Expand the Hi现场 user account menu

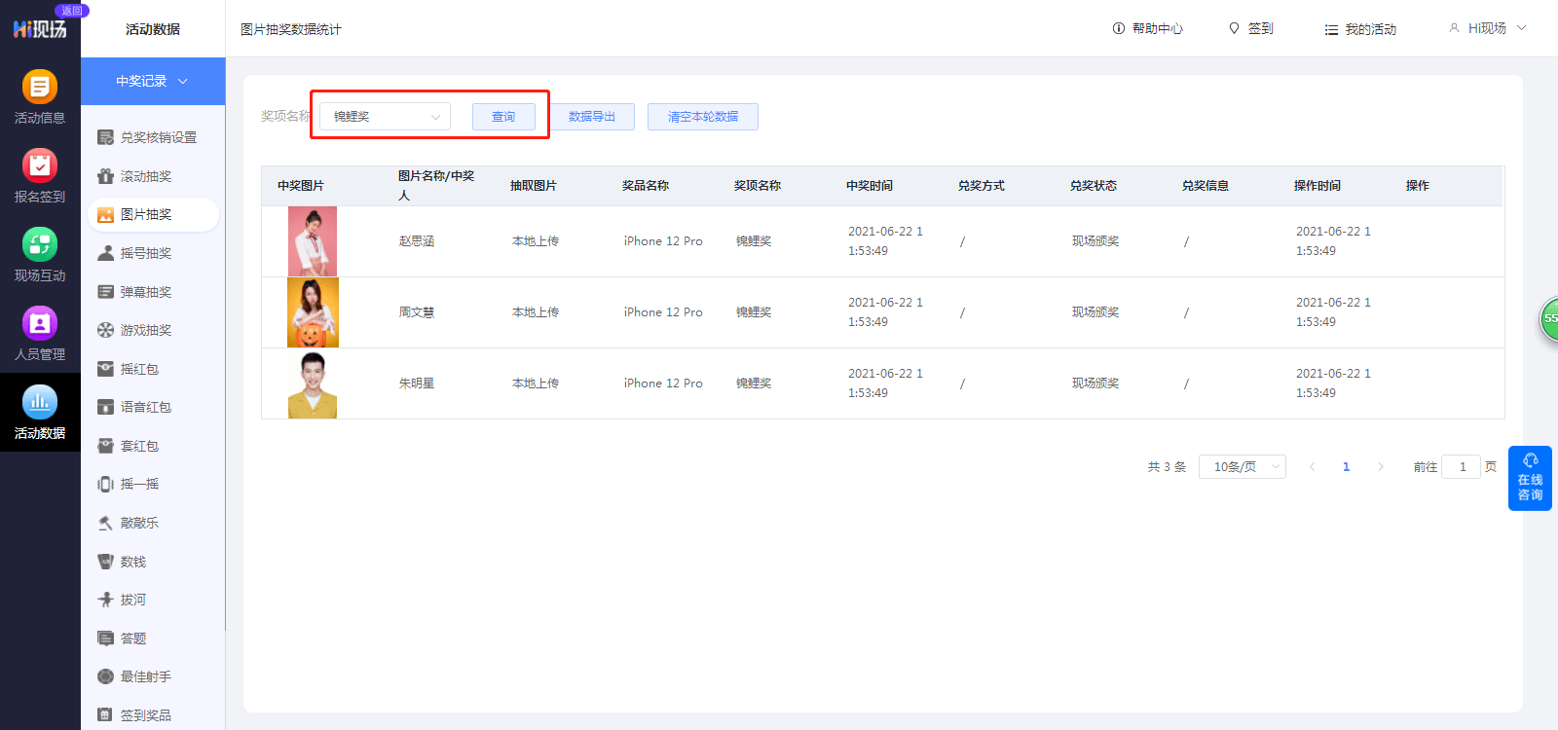tap(1487, 29)
